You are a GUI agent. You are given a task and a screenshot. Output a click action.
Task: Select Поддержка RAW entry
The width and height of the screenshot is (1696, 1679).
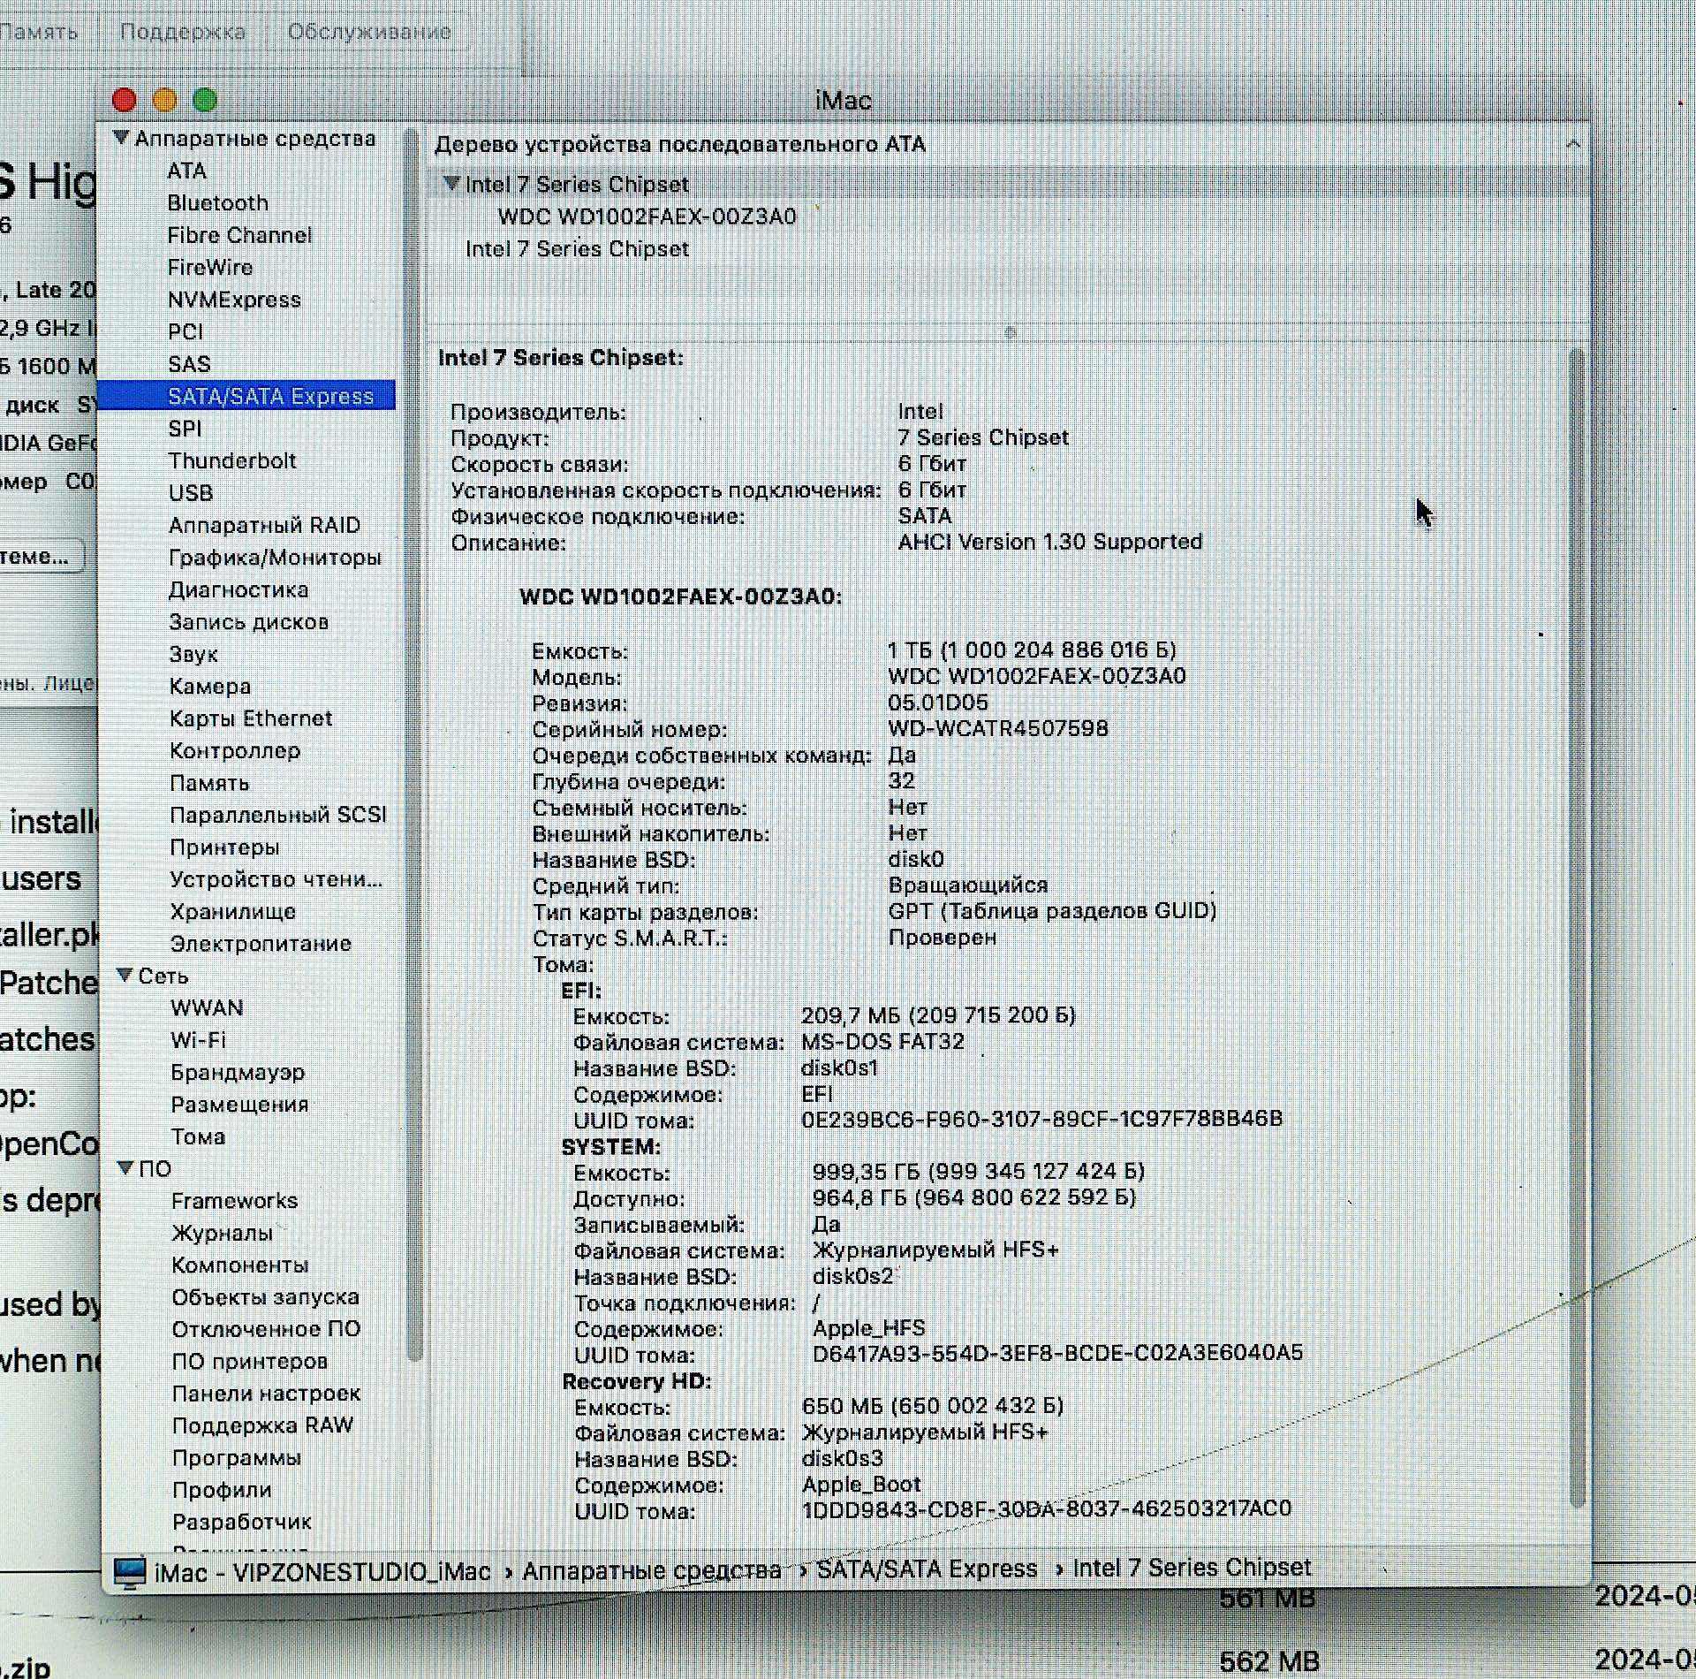tap(262, 1426)
